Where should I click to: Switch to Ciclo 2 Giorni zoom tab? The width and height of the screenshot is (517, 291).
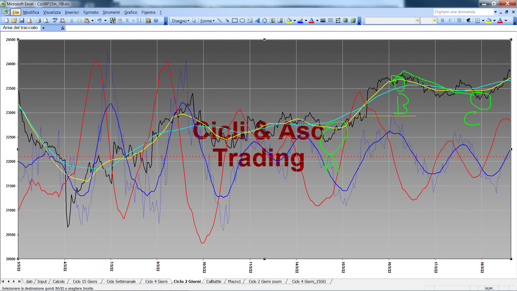(x=265, y=281)
